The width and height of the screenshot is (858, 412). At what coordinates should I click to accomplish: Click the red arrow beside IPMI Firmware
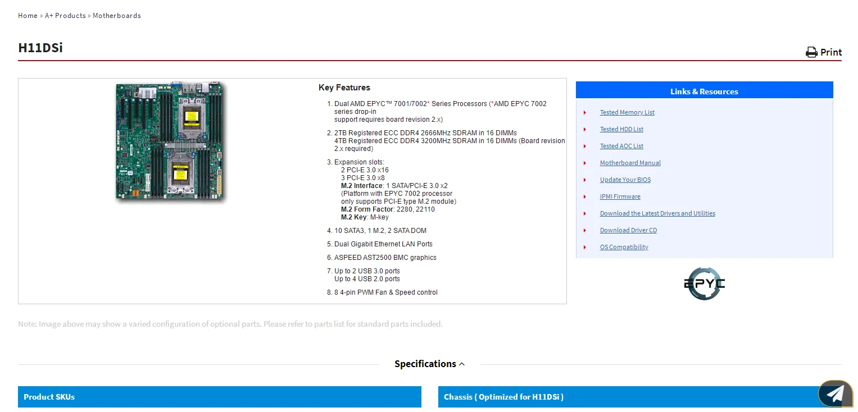585,197
